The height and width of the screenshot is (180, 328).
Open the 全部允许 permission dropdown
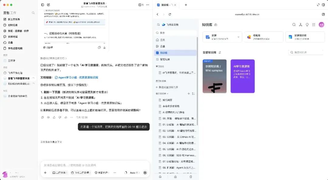[x=102, y=173]
